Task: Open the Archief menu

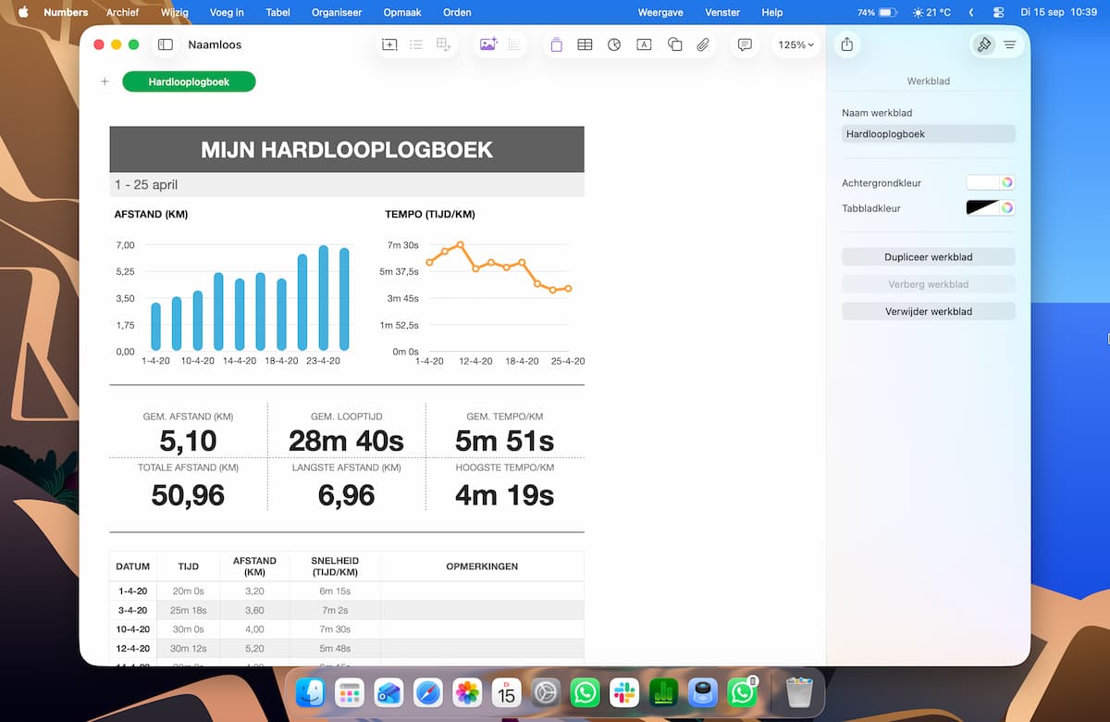Action: (122, 13)
